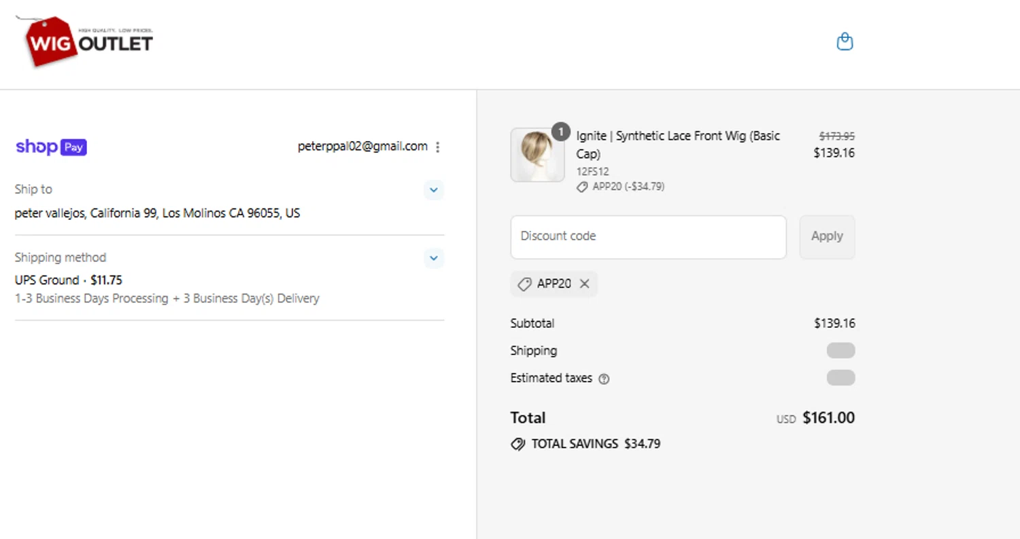
Task: Click the Total Savings tag icon
Action: 518,445
